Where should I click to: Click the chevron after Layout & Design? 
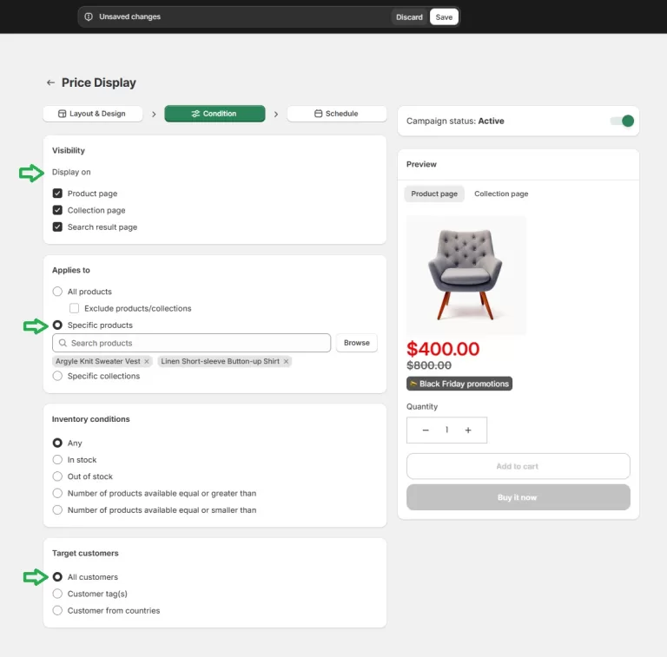pyautogui.click(x=154, y=114)
